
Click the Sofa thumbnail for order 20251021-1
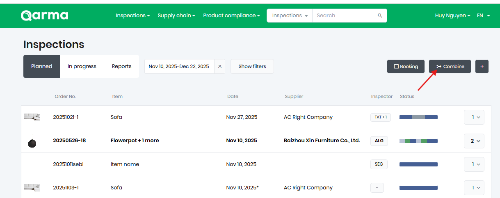32,117
